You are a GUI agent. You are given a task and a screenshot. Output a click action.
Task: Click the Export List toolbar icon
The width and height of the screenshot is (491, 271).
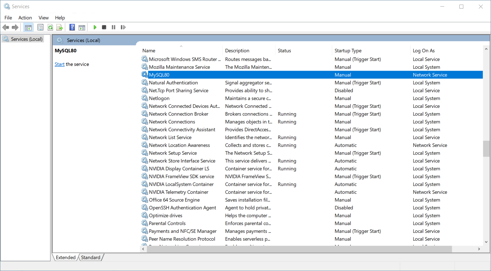60,27
